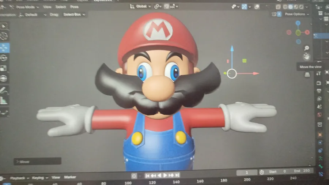
Task: Select the Select Box tool in left toolbar
Action: tap(4, 26)
